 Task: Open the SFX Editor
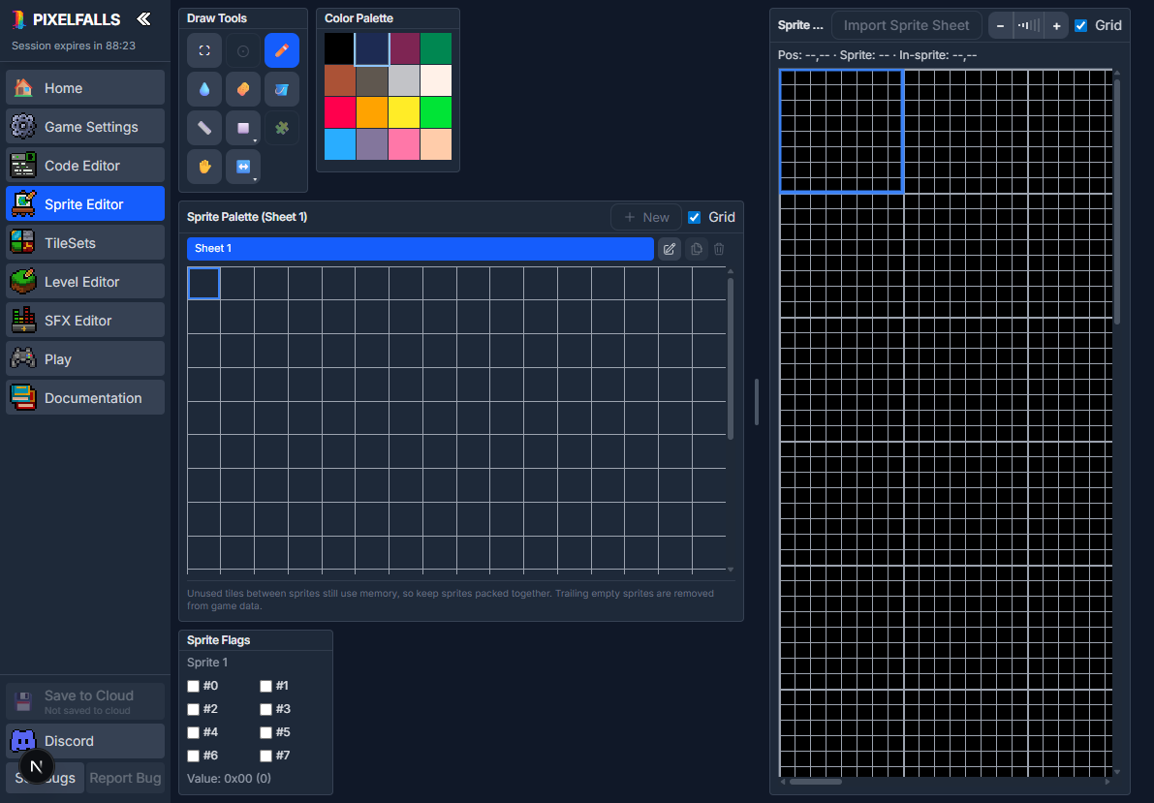click(x=85, y=321)
